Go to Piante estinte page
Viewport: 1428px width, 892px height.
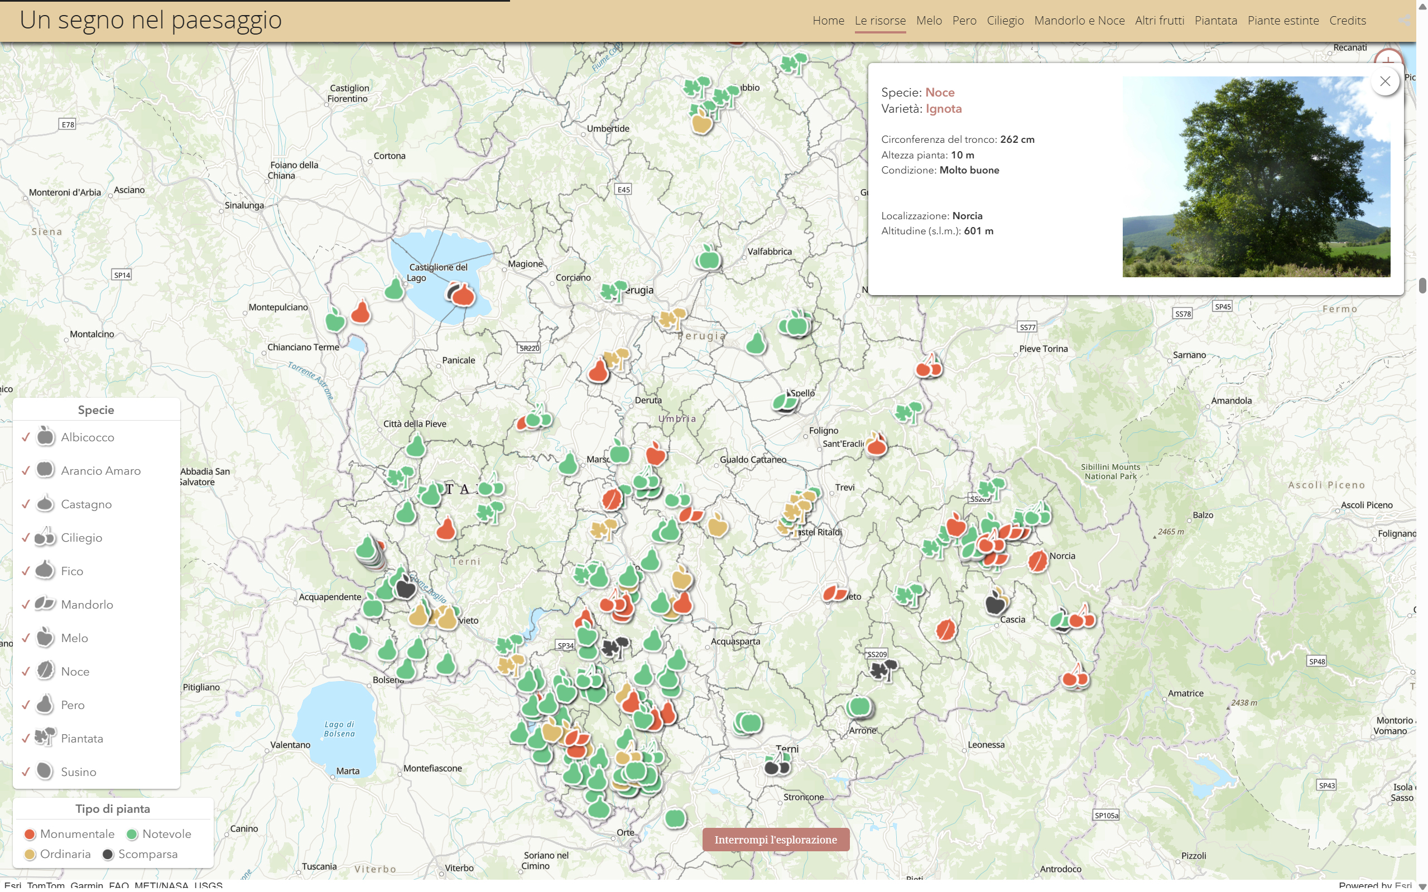click(1282, 21)
